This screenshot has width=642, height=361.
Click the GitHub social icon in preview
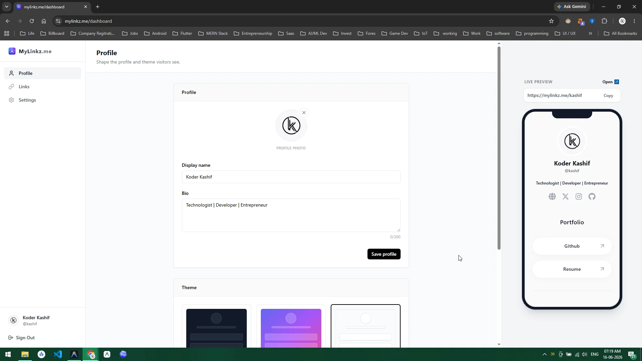[592, 197]
